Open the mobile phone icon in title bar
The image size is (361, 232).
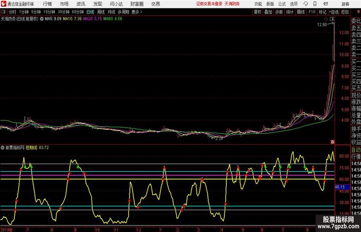point(315,4)
